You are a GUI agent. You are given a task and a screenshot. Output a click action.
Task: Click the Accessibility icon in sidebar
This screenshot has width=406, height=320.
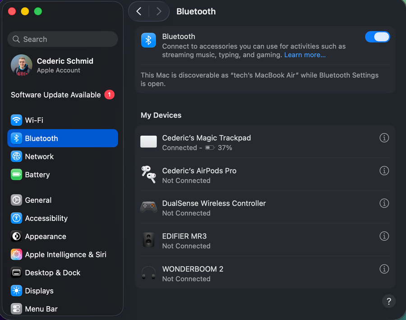[16, 218]
